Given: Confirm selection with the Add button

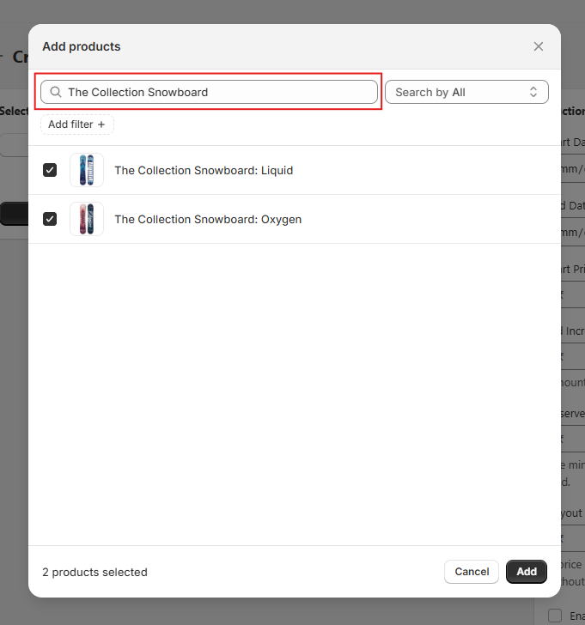Looking at the screenshot, I should (526, 572).
